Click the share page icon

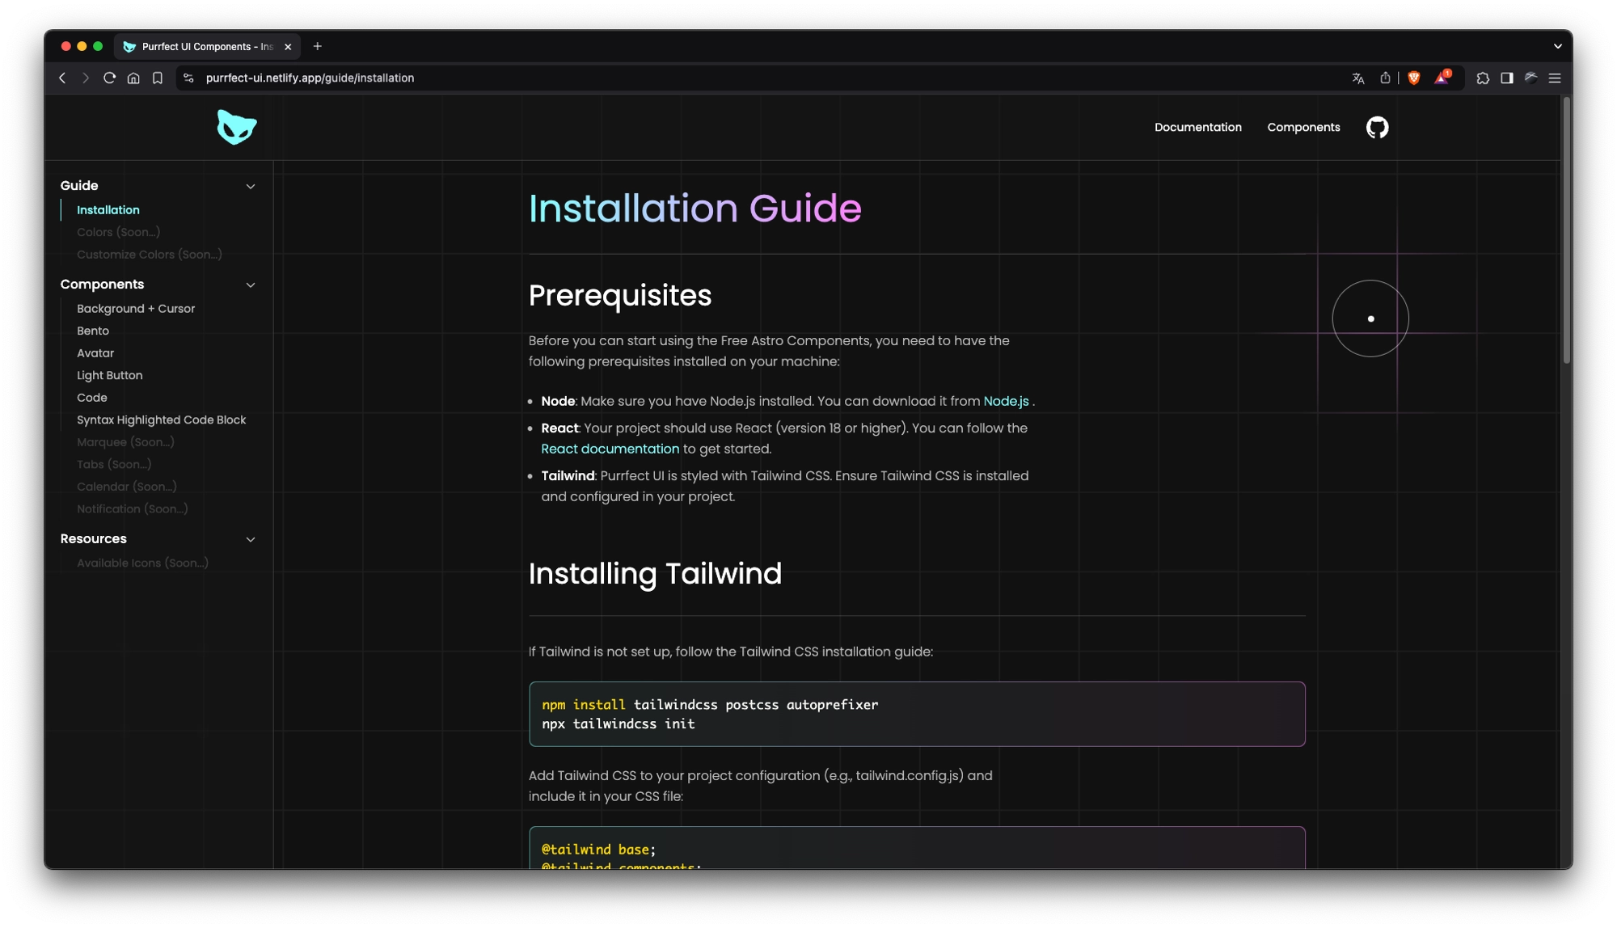click(x=1385, y=78)
